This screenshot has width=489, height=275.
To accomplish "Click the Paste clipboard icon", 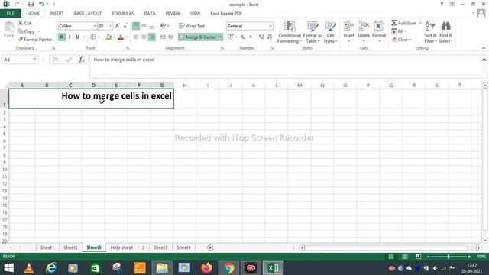I will [x=9, y=27].
